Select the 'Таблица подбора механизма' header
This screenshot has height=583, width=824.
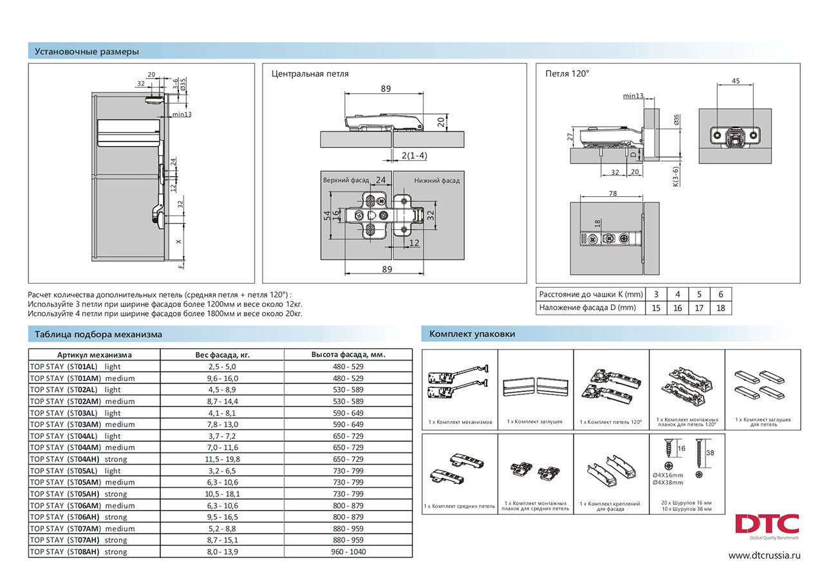(98, 334)
